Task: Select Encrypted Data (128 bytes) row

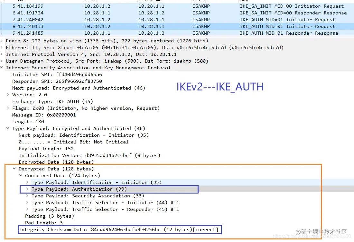Action: 56,162
